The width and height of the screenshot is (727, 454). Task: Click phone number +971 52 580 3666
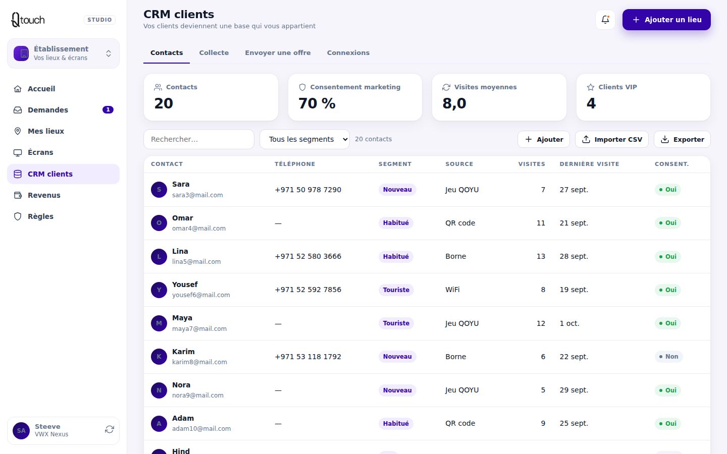point(308,256)
